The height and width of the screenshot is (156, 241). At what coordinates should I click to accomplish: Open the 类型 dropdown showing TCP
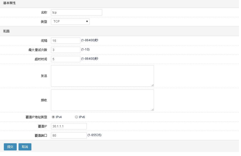click(70, 22)
